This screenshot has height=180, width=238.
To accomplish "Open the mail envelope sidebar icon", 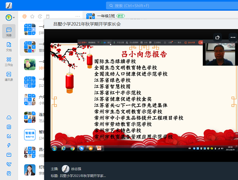I will pyautogui.click(x=9, y=154).
